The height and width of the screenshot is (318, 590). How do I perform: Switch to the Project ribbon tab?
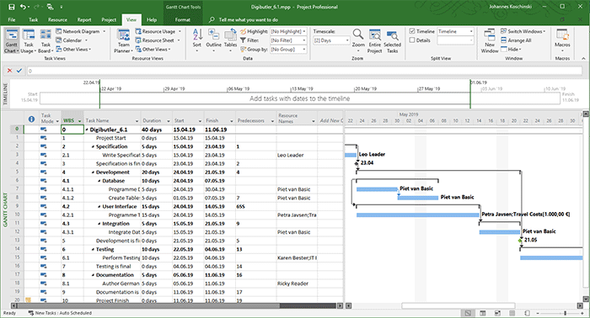109,19
